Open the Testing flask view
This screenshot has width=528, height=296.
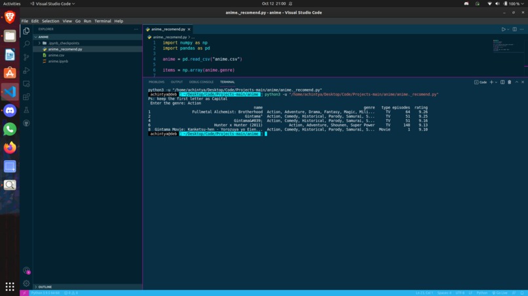(26, 110)
